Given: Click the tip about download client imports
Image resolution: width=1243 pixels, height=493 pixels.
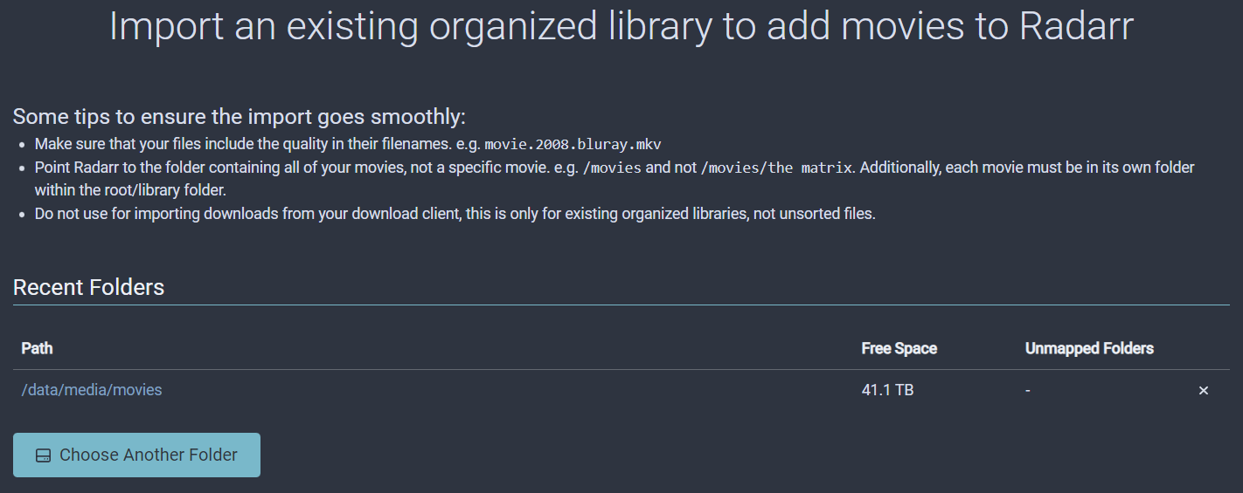Looking at the screenshot, I should (x=455, y=214).
